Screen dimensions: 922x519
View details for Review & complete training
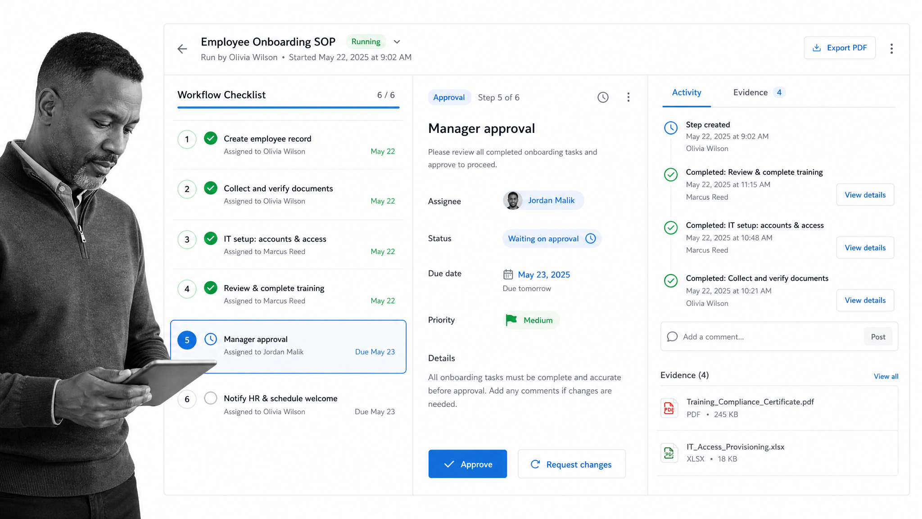(x=865, y=195)
